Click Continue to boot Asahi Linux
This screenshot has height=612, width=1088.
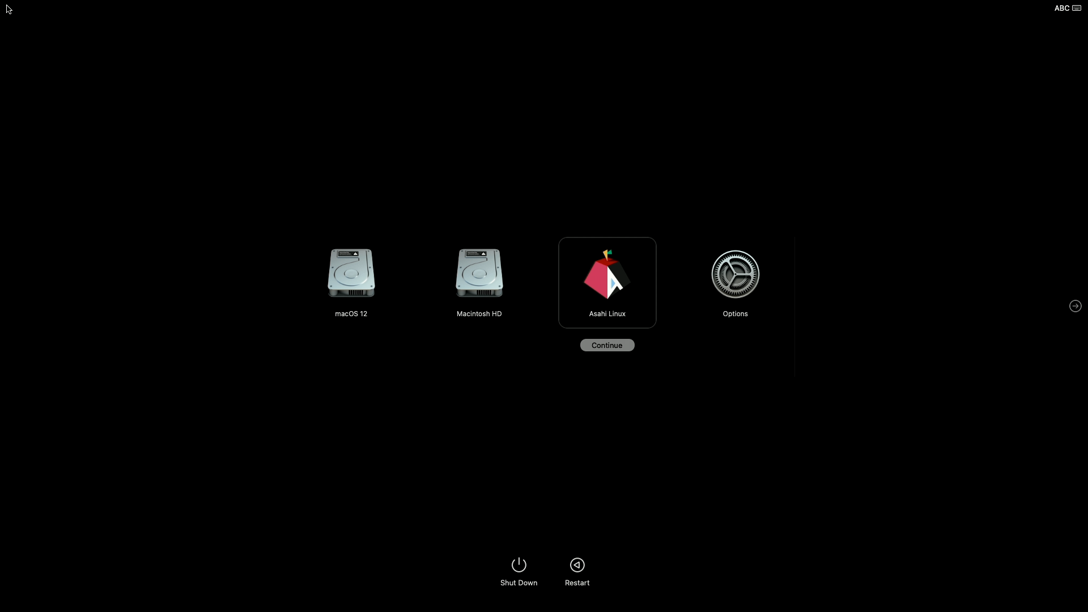(x=607, y=345)
